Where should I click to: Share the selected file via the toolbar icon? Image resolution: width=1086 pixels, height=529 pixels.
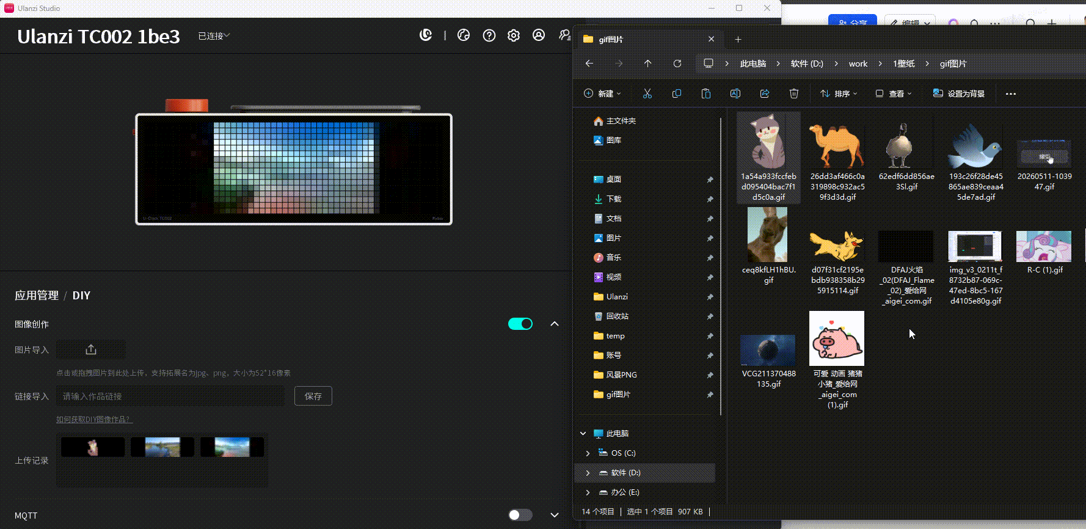[765, 93]
